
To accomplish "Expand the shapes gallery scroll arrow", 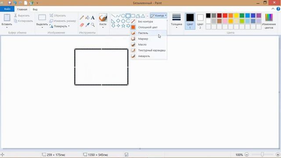I will (148, 16).
